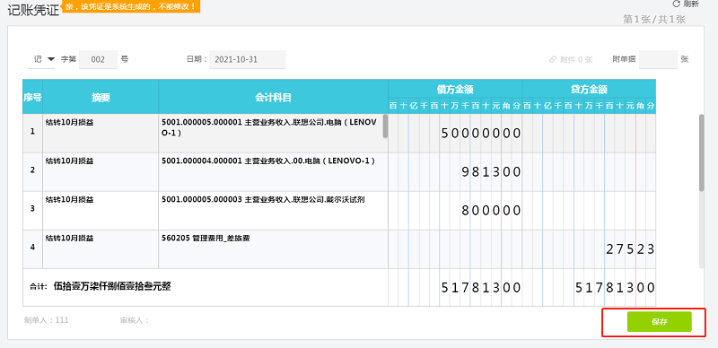
Task: Click the 贷方金额 column header
Action: (x=589, y=90)
